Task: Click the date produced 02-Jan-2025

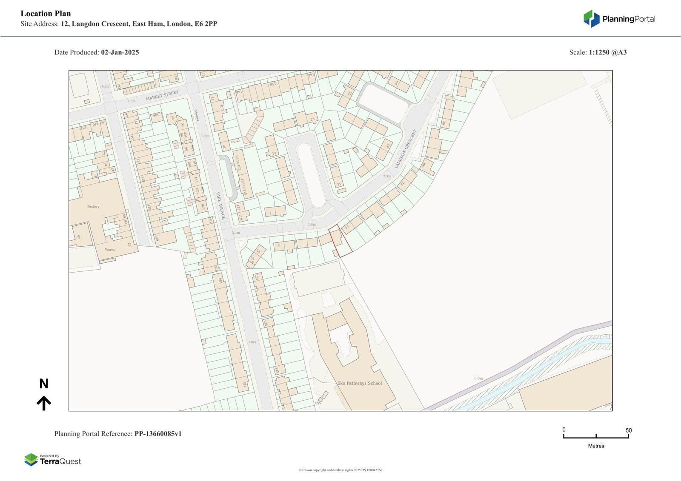Action: pos(120,52)
